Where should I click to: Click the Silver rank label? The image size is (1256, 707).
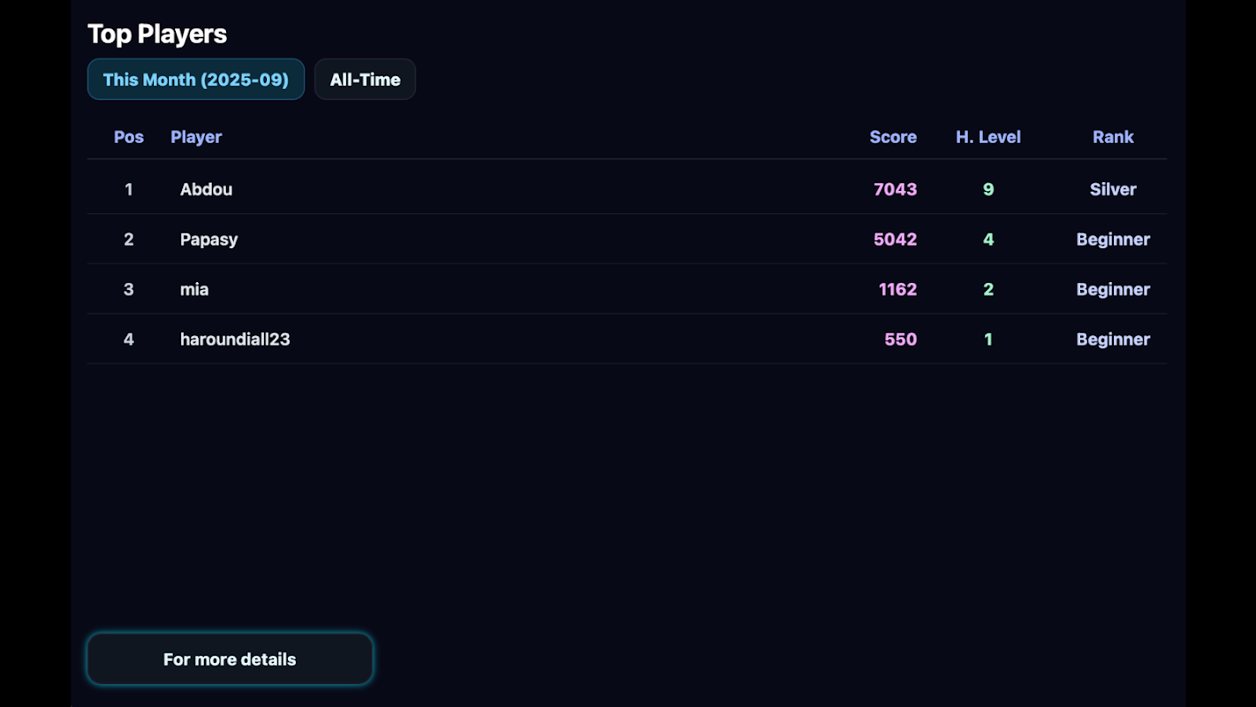point(1113,189)
